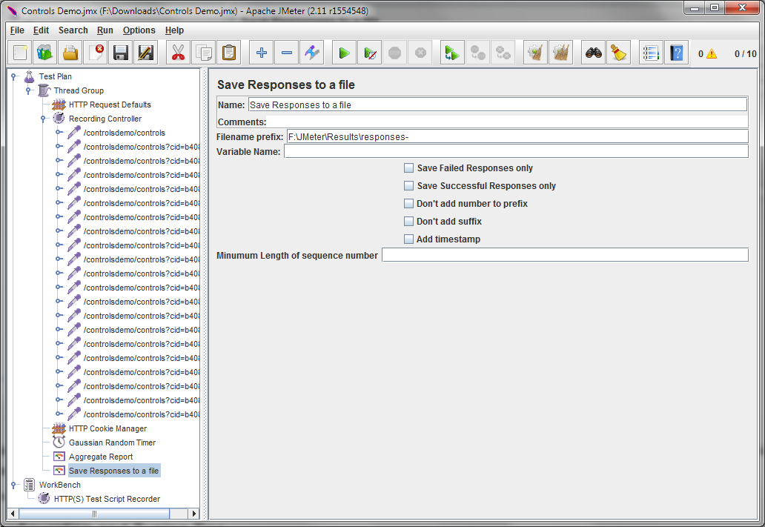The height and width of the screenshot is (527, 765).
Task: Open Help with the question mark icon
Action: tap(676, 53)
